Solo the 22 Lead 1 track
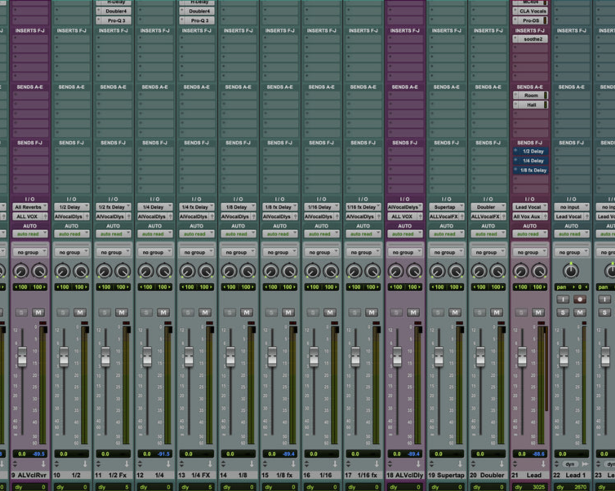 click(563, 312)
